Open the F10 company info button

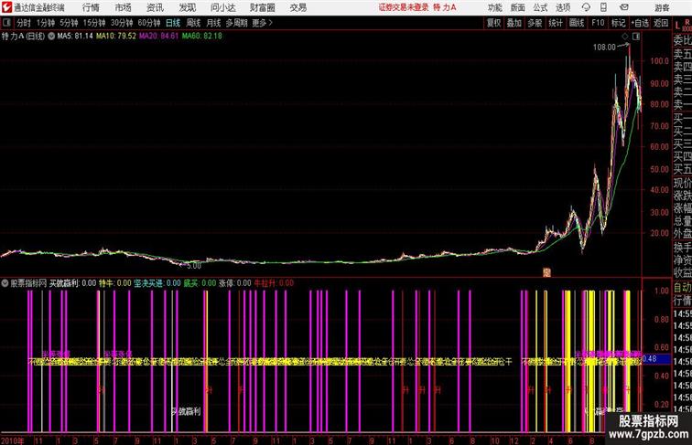click(x=598, y=23)
